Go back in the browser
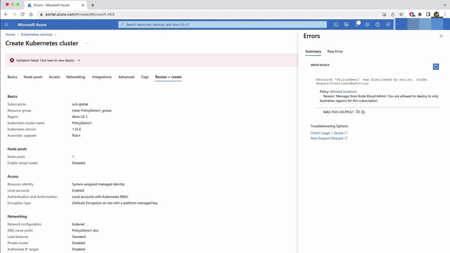 pyautogui.click(x=6, y=14)
